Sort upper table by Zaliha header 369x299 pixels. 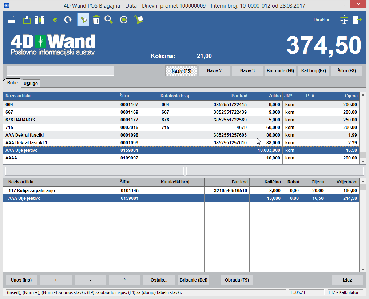pyautogui.click(x=266, y=96)
